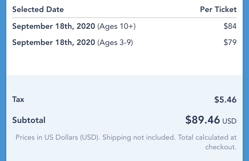Click the Tax label
Image resolution: width=249 pixels, height=161 pixels.
(18, 99)
